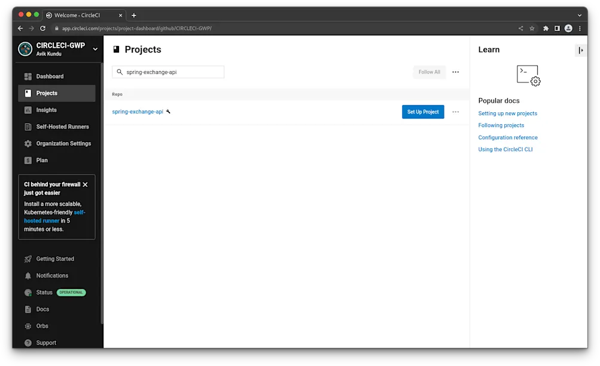
Task: Click the magnifier search icon
Action: pos(120,72)
